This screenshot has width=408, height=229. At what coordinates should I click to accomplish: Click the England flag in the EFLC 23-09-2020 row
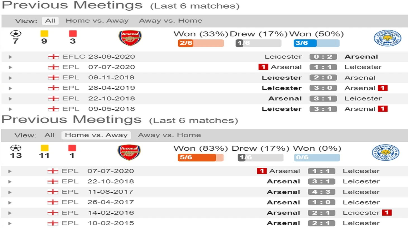pos(53,57)
